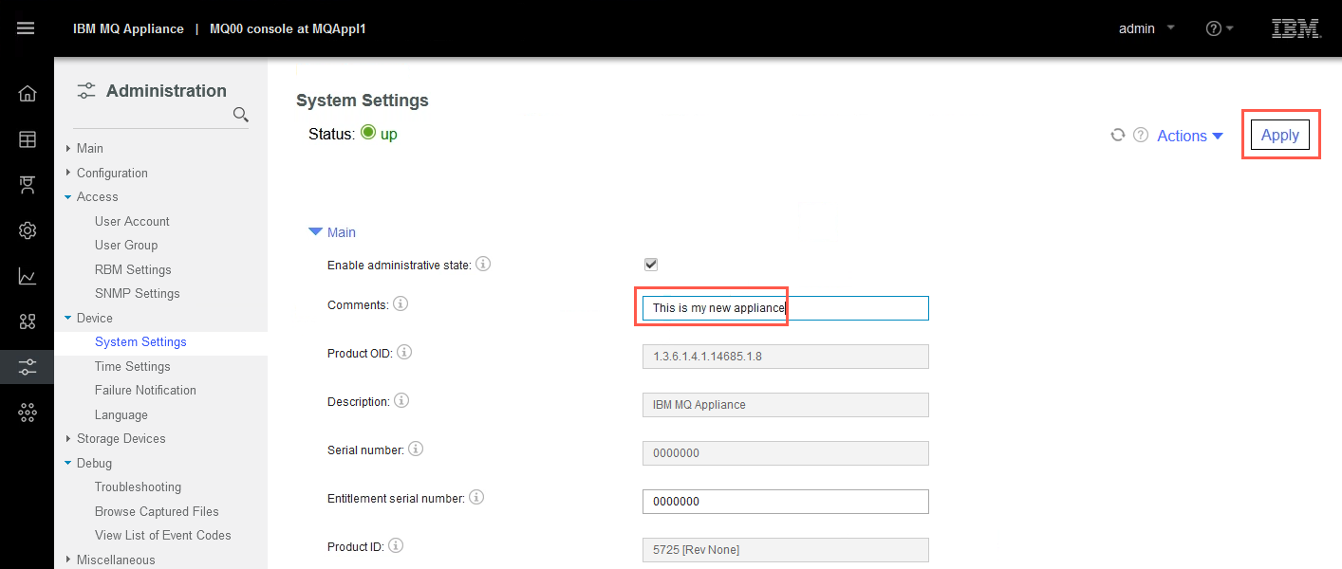
Task: Open the dots cluster sidebar icon
Action: coord(28,412)
